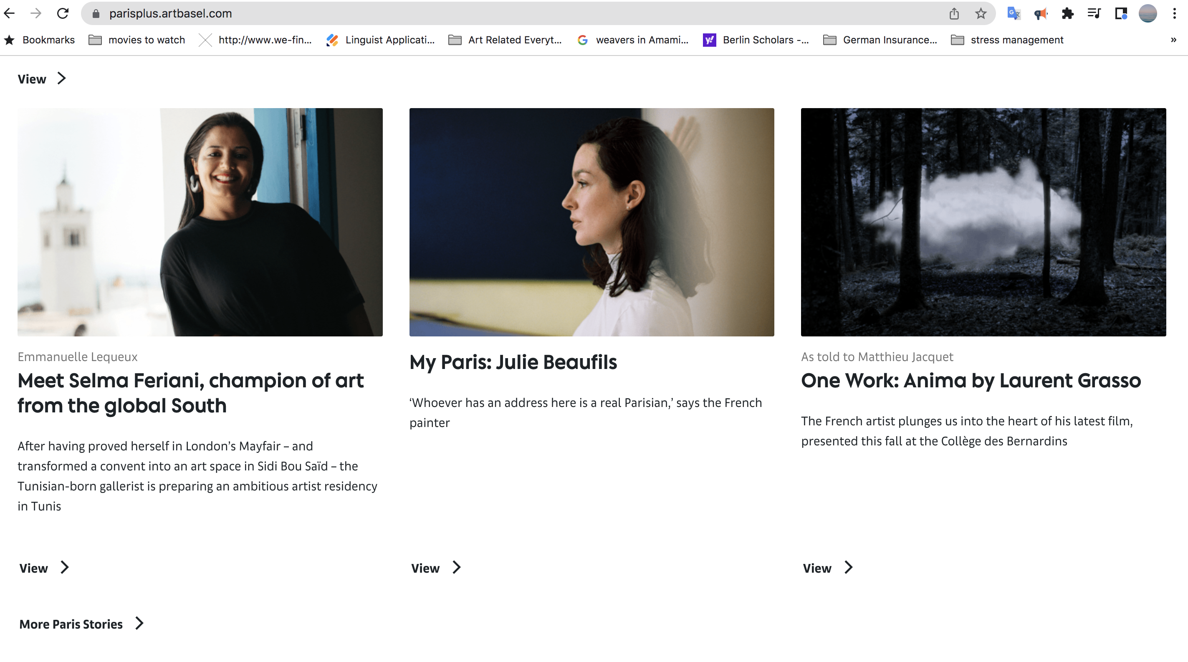Image resolution: width=1188 pixels, height=662 pixels.
Task: Expand the hidden bookmarks overflow chevron
Action: (x=1173, y=40)
